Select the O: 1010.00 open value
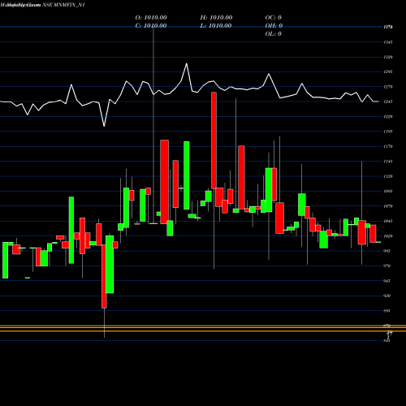 click(151, 18)
